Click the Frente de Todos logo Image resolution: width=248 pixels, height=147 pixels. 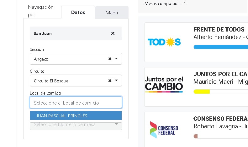(164, 42)
